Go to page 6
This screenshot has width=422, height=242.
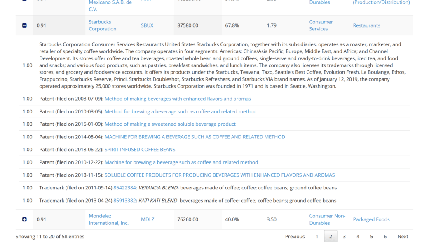pos(385,236)
